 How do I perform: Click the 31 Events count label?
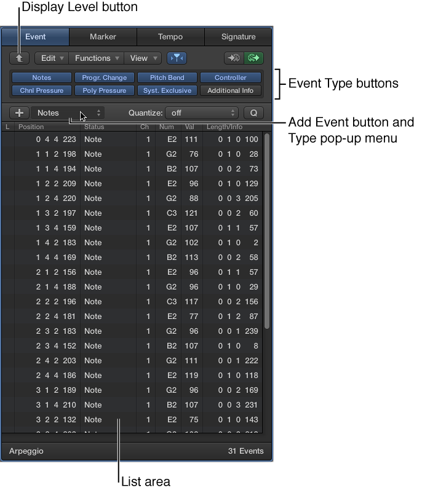246,451
